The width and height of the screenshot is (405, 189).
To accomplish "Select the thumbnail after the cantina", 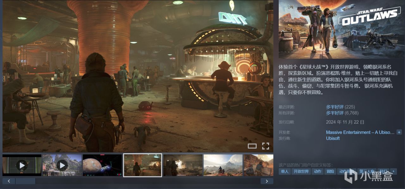I will [183, 165].
